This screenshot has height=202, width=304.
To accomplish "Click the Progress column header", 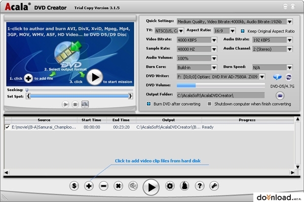I will click(247, 120).
